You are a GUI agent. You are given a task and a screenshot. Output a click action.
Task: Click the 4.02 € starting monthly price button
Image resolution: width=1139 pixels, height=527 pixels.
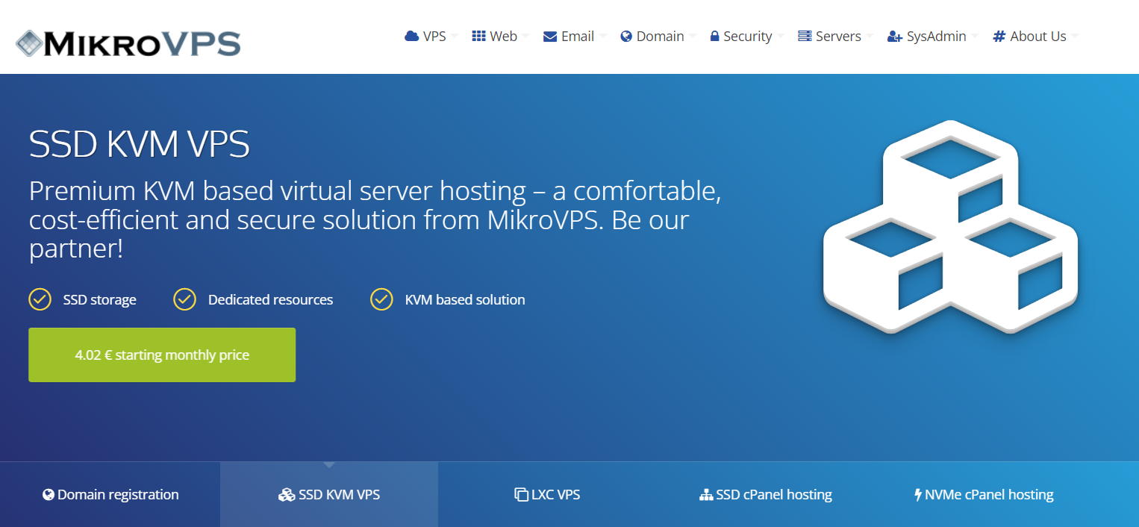pos(162,355)
